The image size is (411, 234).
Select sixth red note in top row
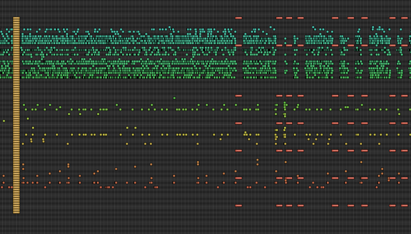[351, 18]
